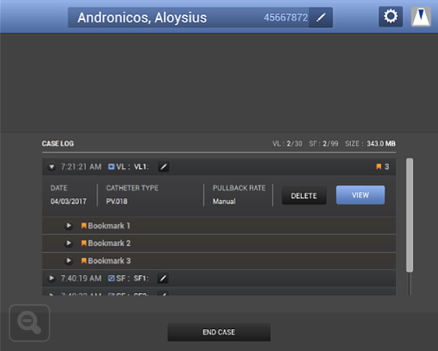Click the SIZE 343.0 MB indicator
This screenshot has height=351, width=438.
370,144
